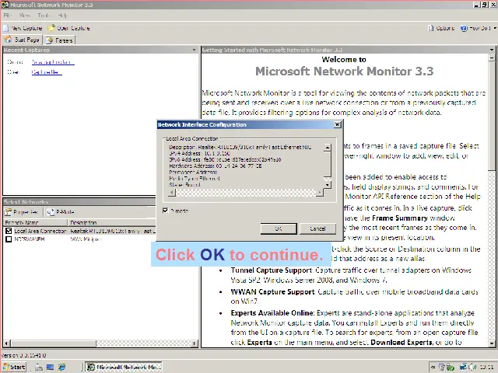Screen dimensions: 498x373
Task: Click the New Capture page icon
Action: coord(5,28)
